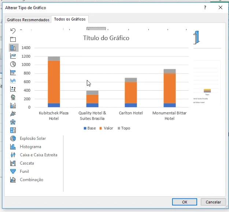Choose the Surface chart category icon
Viewport: 229px width, 212px height.
click(13, 114)
